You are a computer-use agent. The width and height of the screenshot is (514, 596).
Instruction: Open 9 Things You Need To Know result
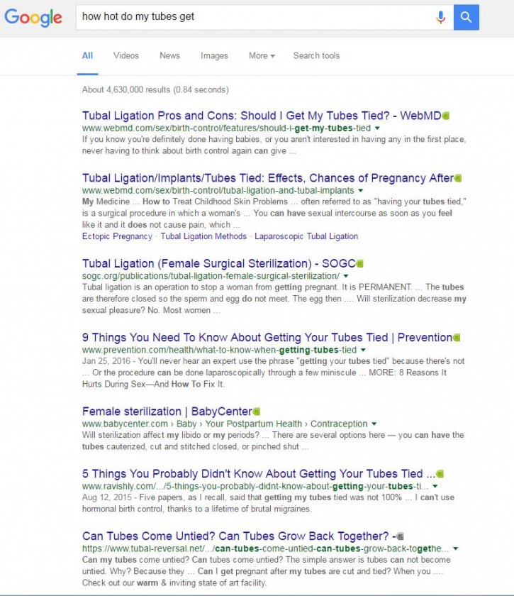tap(267, 337)
